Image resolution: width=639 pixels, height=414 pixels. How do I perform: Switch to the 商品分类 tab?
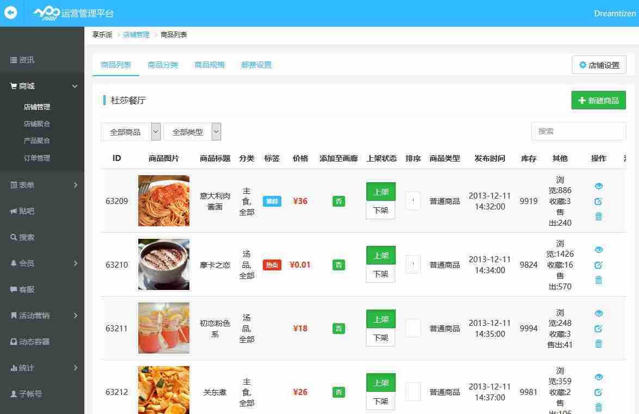(163, 64)
